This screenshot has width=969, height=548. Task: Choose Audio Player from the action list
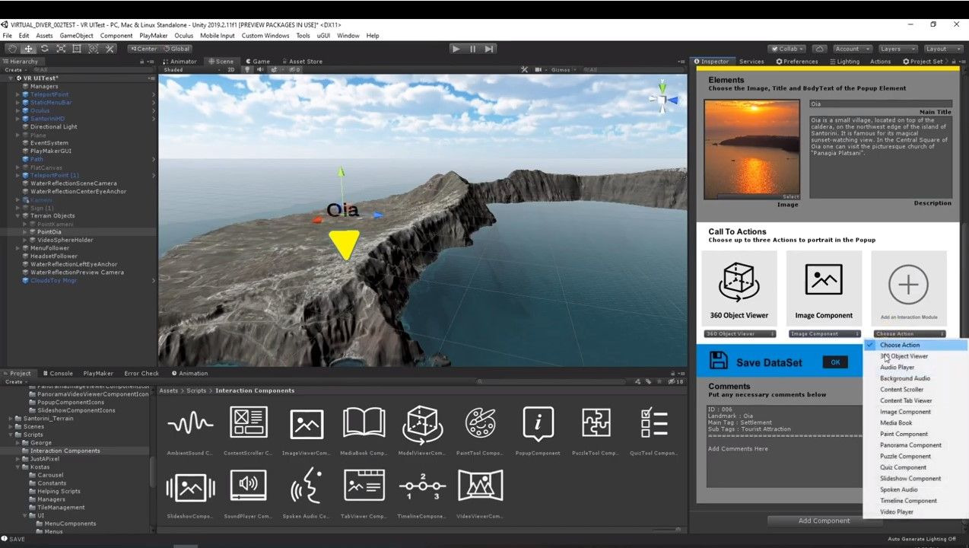click(x=898, y=368)
